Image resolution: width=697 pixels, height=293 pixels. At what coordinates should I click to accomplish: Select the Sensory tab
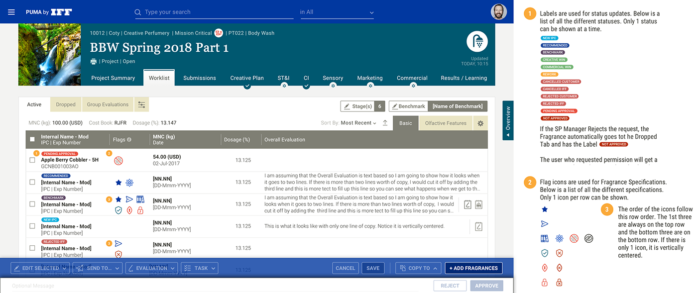[333, 78]
